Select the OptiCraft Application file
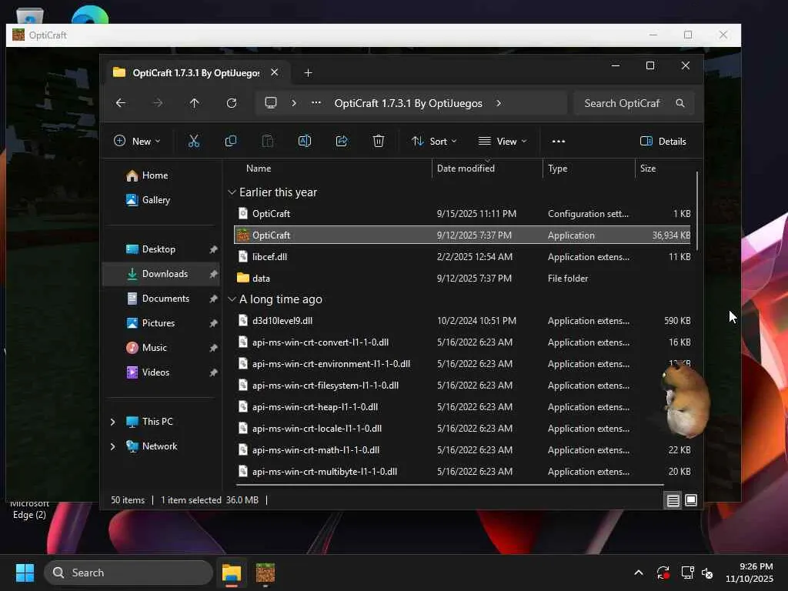Viewport: 788px width, 591px height. click(462, 235)
